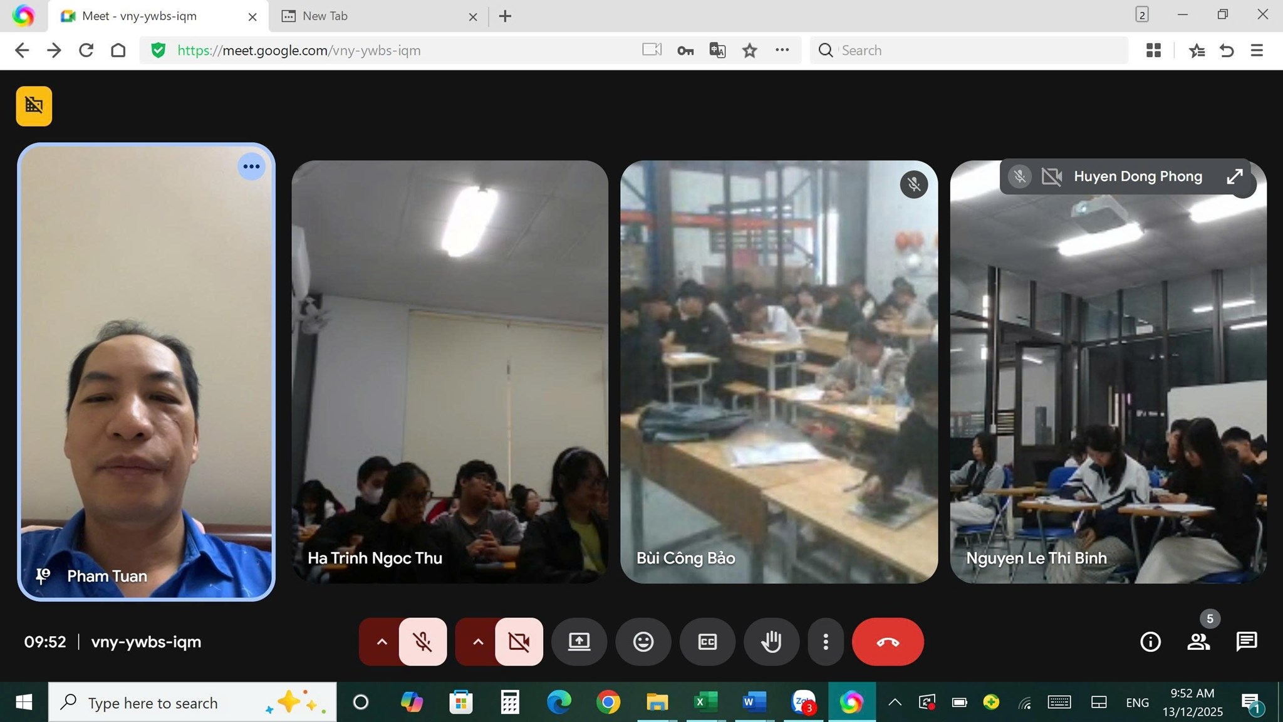This screenshot has height=722, width=1283.
Task: Click the red leave call button
Action: pyautogui.click(x=887, y=642)
